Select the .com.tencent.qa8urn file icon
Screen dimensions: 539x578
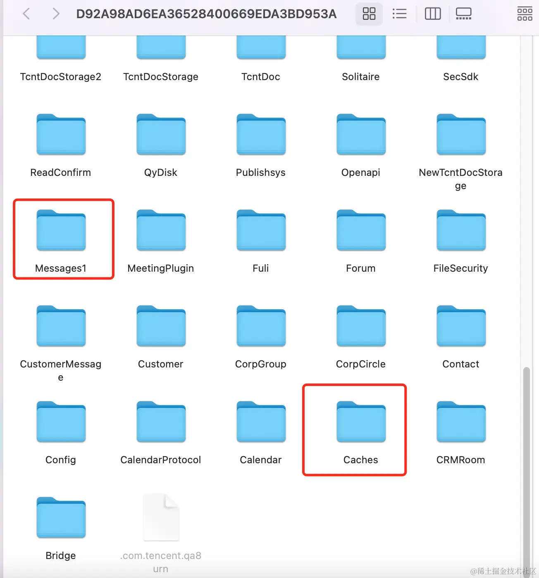(x=161, y=517)
